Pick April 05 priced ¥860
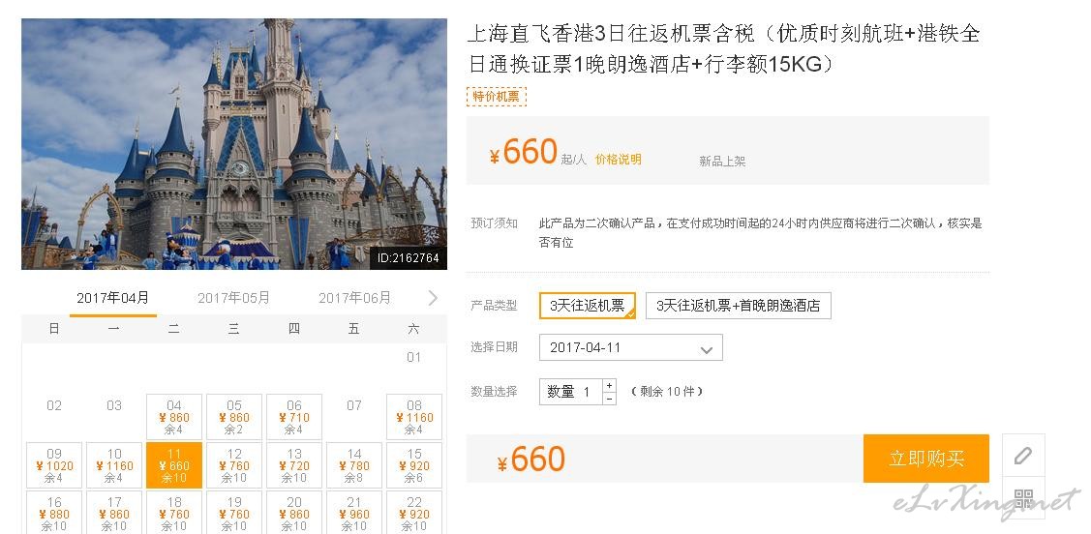 coord(234,417)
